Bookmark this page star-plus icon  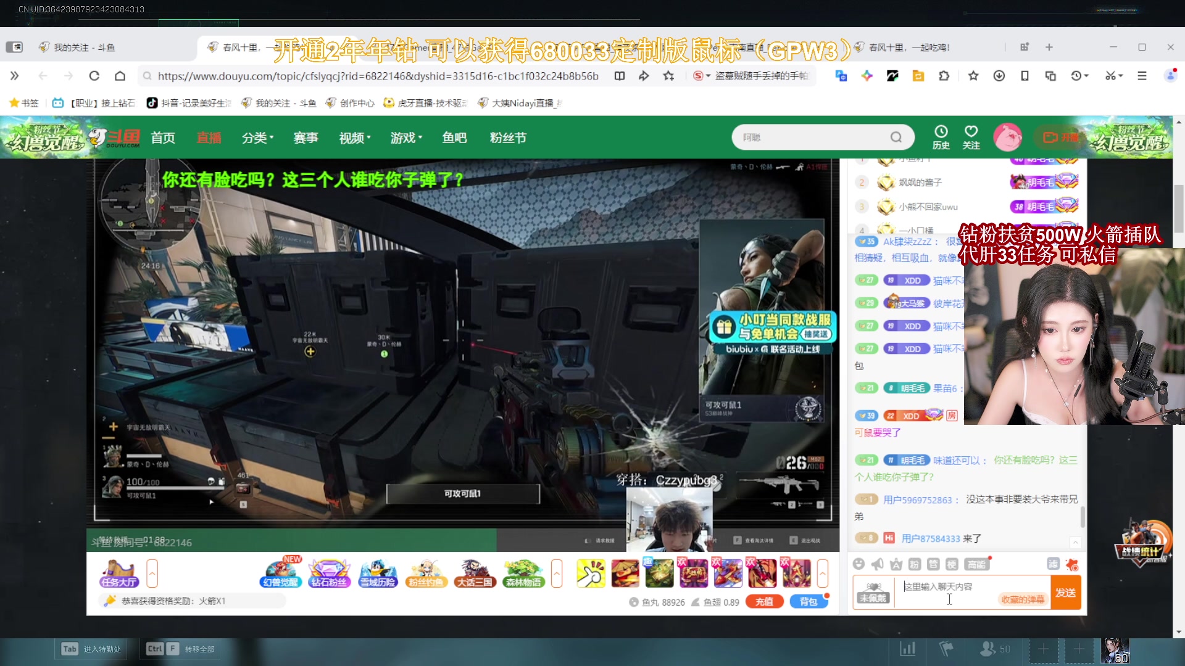[x=668, y=76]
